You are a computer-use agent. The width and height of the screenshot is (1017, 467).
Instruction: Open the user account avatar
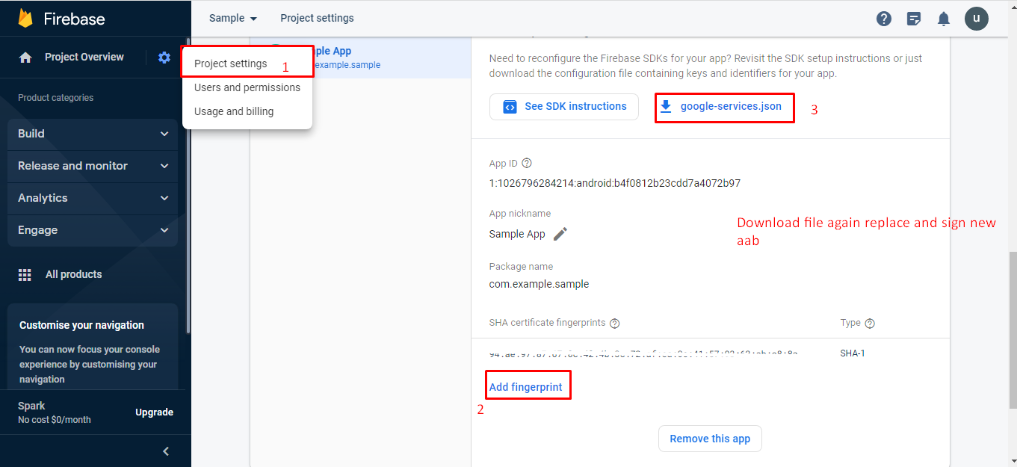977,19
